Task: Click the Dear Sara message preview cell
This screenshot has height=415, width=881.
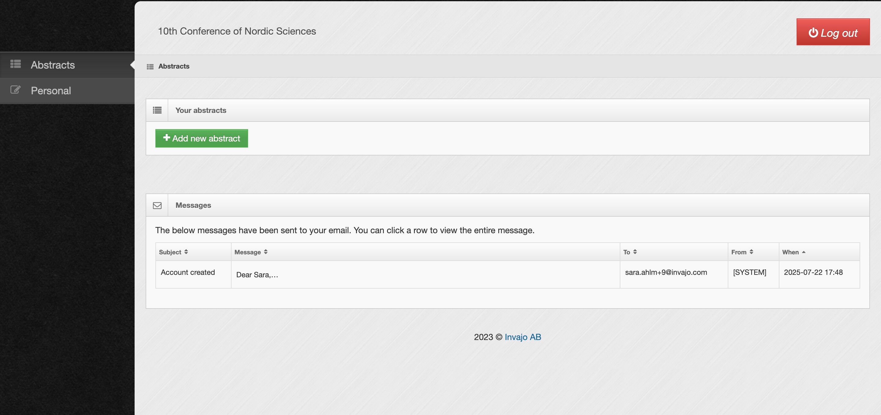Action: (x=257, y=275)
